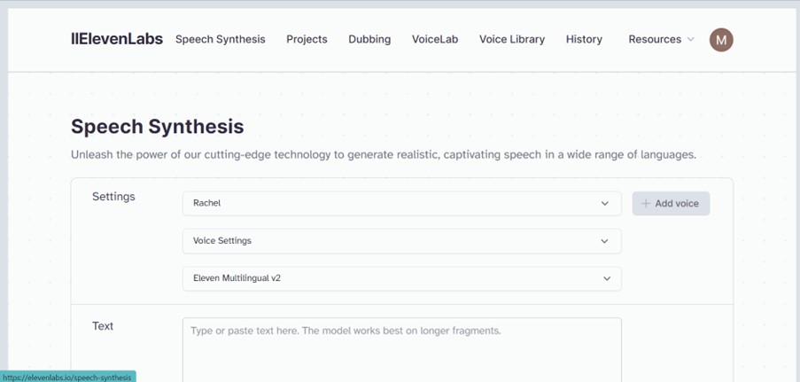Click the plus icon on Add voice
Screen dimensions: 800x382
coord(646,203)
